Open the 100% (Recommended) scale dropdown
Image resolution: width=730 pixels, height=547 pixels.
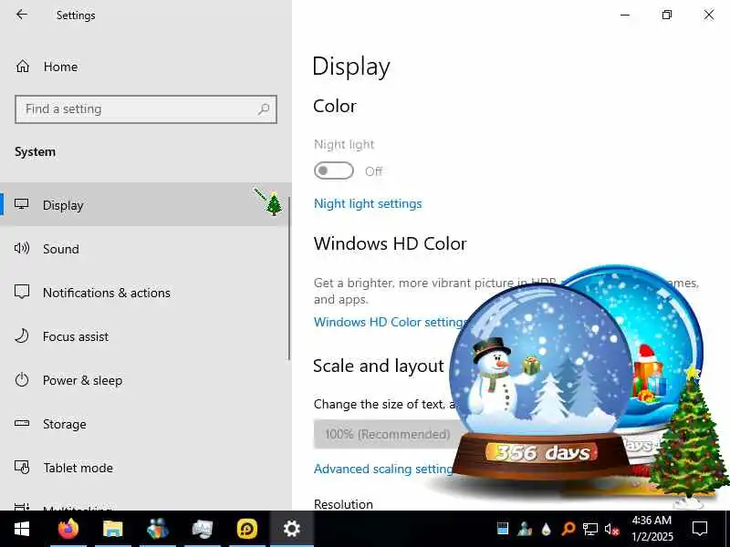click(386, 434)
